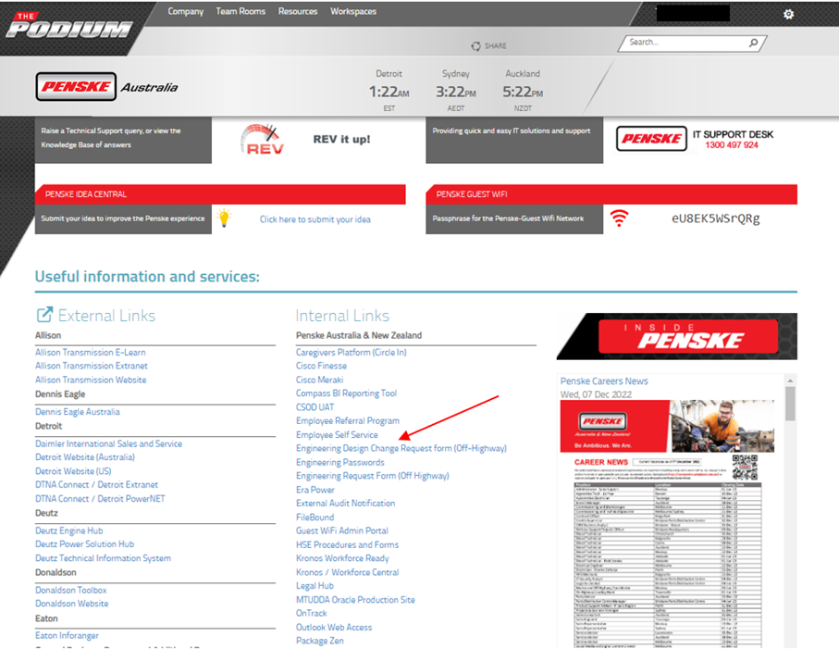Viewport: 839px width, 649px height.
Task: Open the REV gauge logo
Action: (262, 139)
